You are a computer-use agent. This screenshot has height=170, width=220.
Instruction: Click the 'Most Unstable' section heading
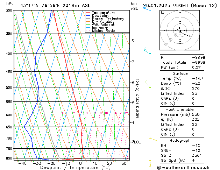tap(180, 109)
